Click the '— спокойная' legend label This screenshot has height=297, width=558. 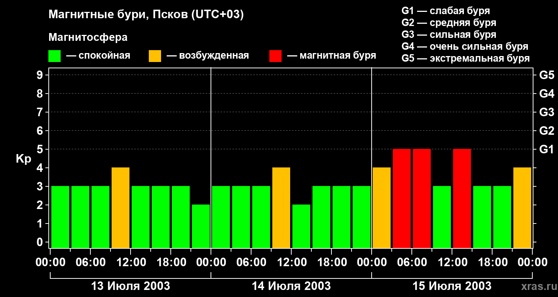98,56
